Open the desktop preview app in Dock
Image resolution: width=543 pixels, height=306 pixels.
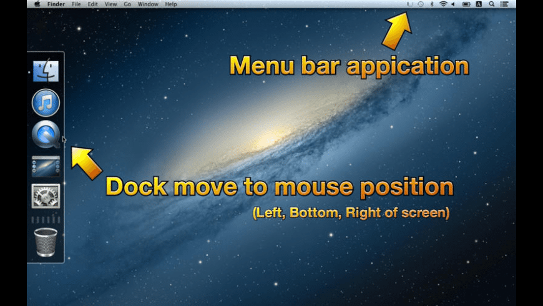(x=46, y=166)
